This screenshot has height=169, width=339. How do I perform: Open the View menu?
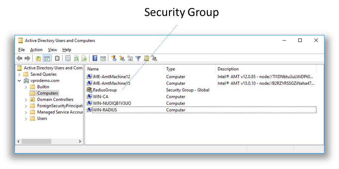point(52,50)
